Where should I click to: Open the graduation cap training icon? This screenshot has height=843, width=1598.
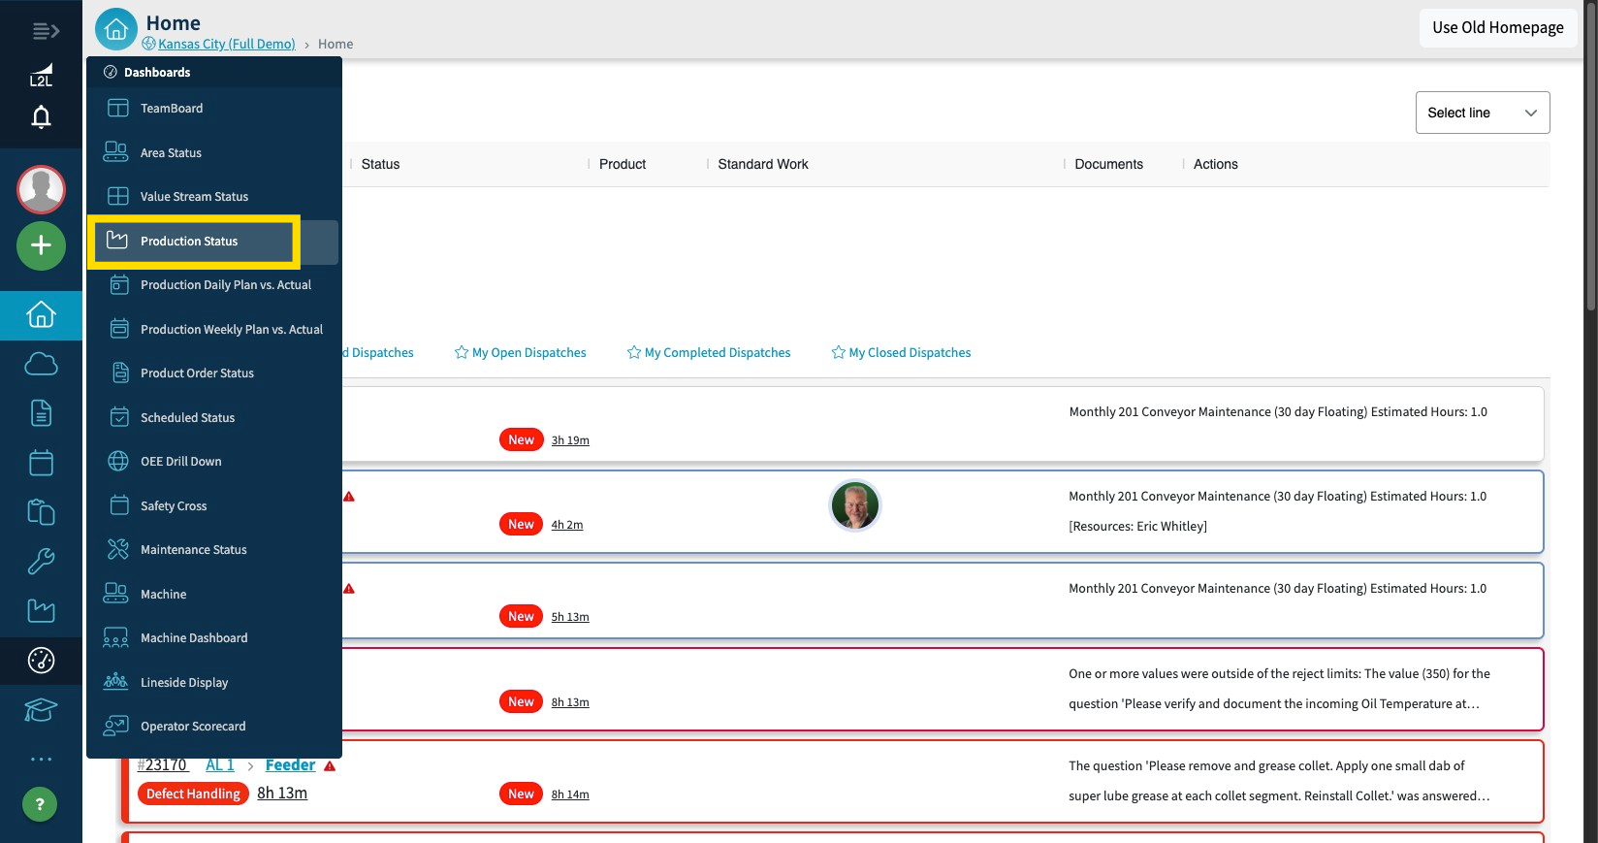[x=41, y=710]
